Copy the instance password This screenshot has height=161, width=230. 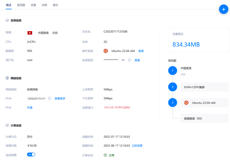pyautogui.click(x=129, y=60)
